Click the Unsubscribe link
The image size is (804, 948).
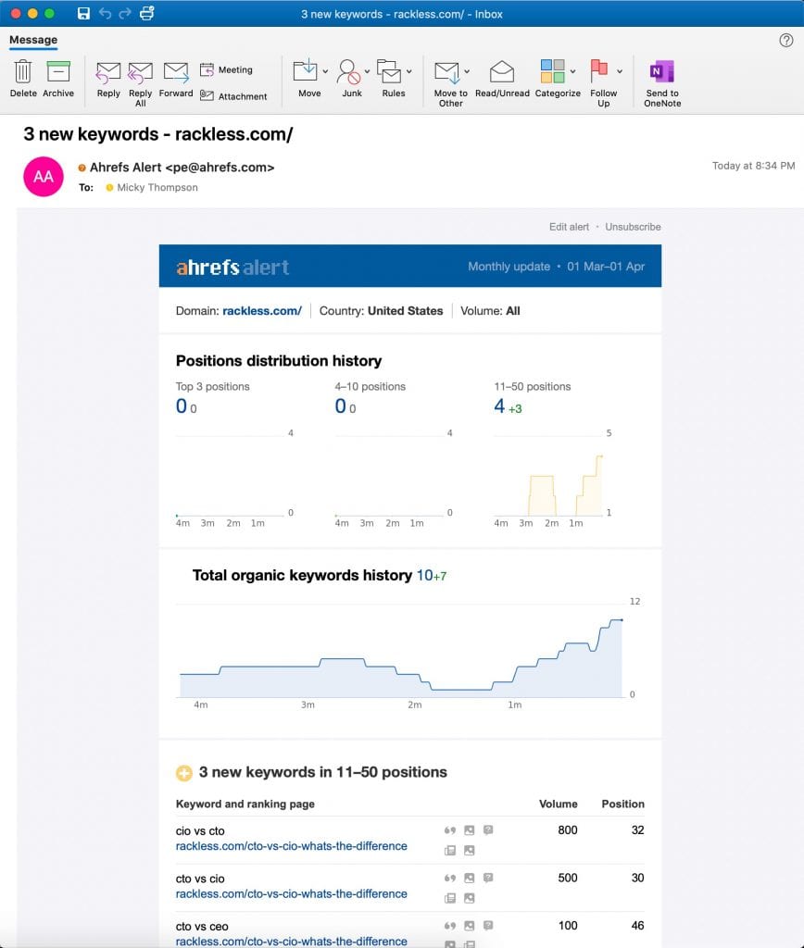click(633, 227)
